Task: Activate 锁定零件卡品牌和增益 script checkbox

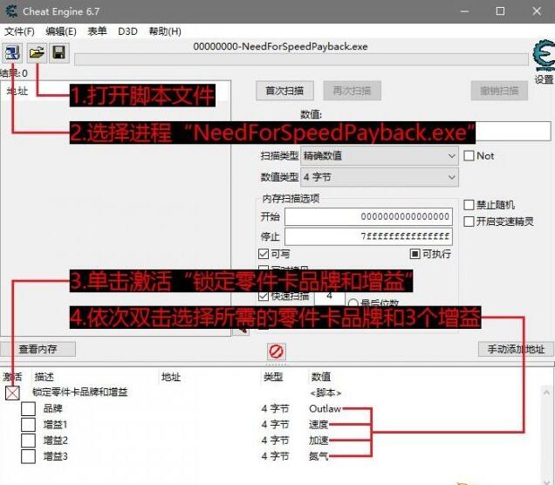Action: click(12, 393)
